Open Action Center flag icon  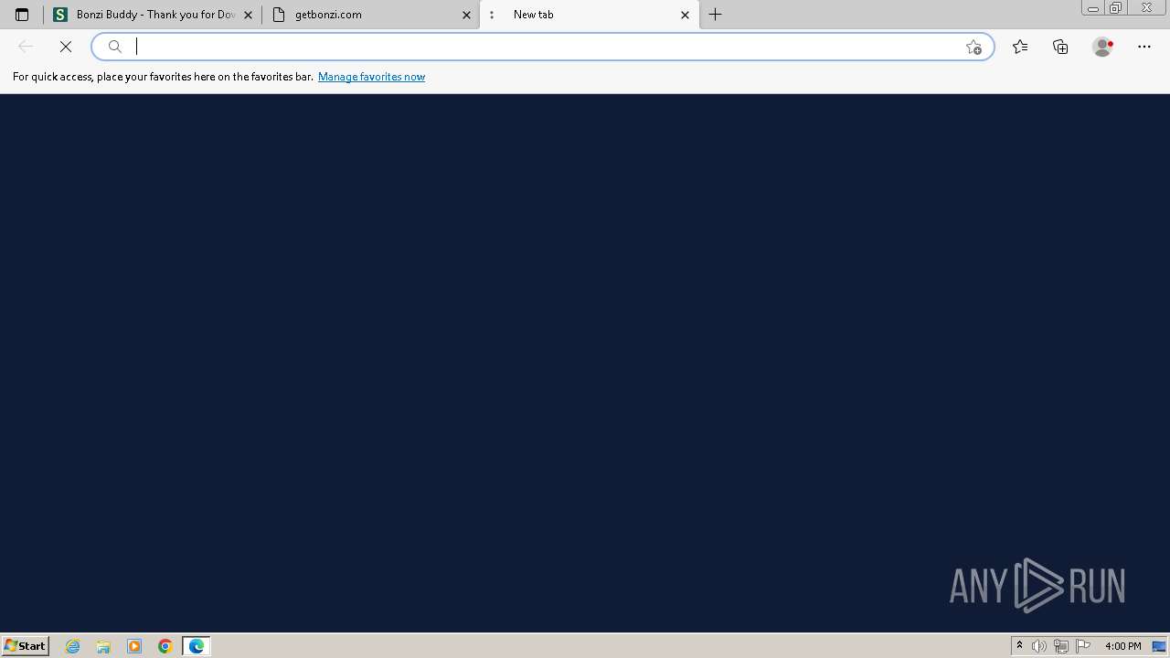coord(1083,646)
